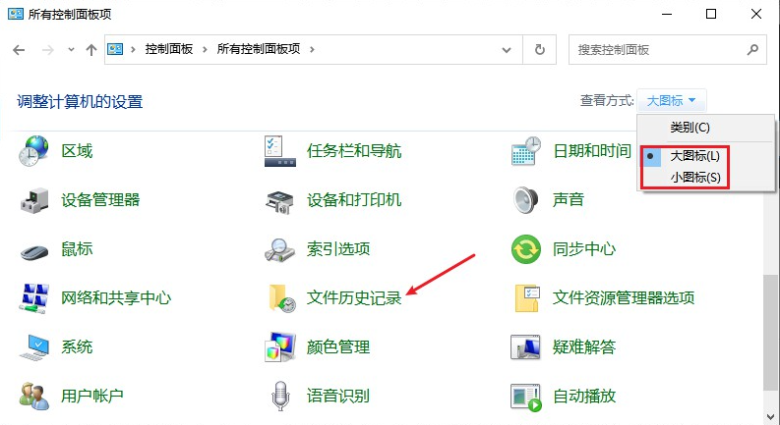Open the 文件历史记录 folder icon
780x425 pixels.
tap(281, 298)
